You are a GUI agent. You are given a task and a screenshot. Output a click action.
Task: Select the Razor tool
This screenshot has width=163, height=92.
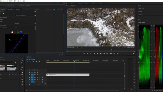click(x=22, y=72)
